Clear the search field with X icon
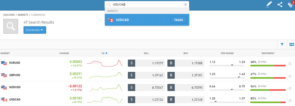This screenshot has width=295, height=106. click(185, 4)
